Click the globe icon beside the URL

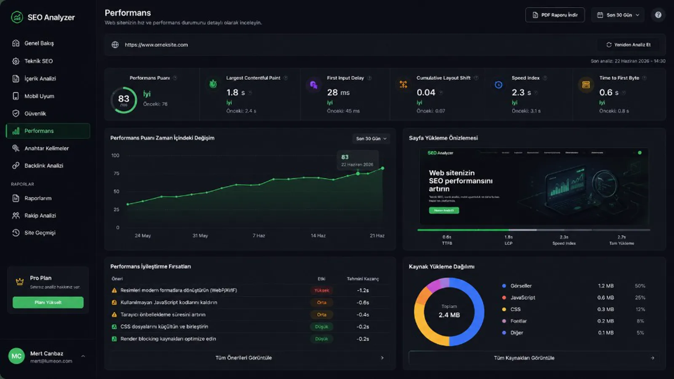coord(115,45)
